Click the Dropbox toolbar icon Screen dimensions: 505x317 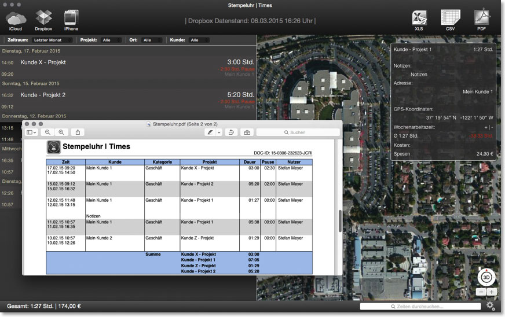(x=43, y=20)
